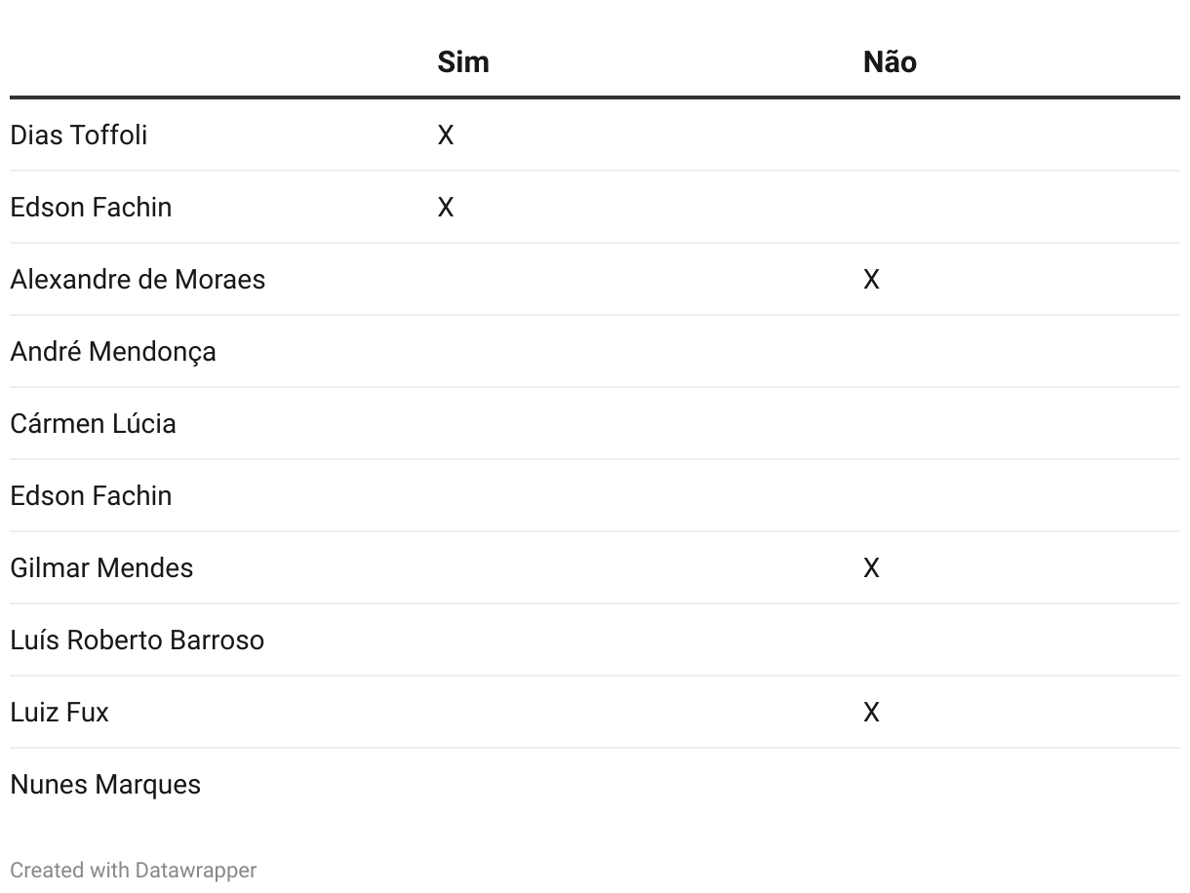Click the X in Gilmar Mendes' Não cell
The height and width of the screenshot is (893, 1190).
(x=872, y=568)
